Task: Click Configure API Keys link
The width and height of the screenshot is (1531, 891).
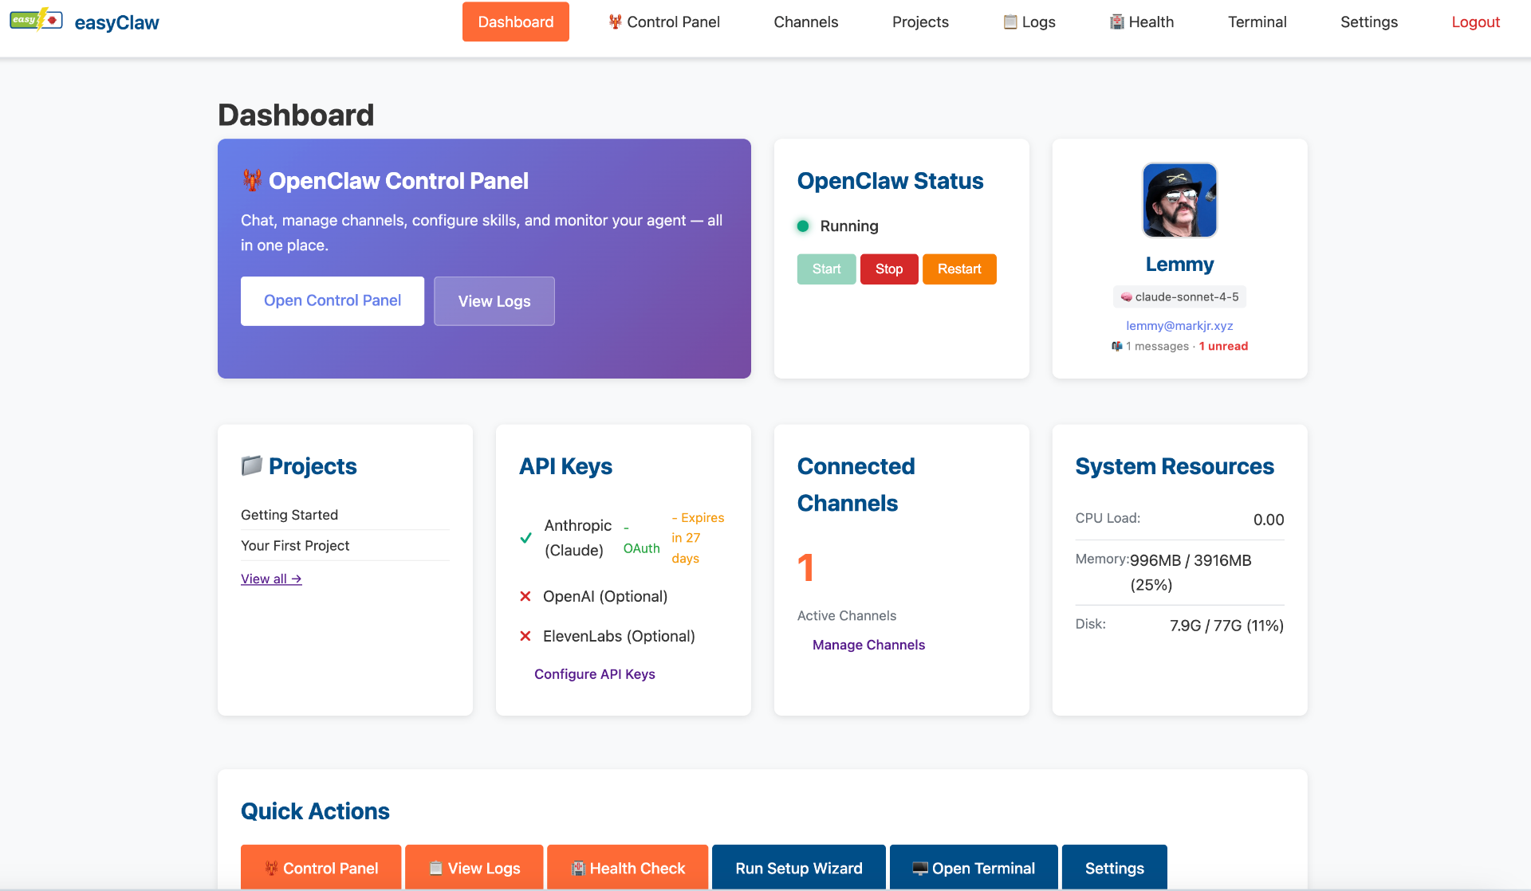Action: [594, 673]
